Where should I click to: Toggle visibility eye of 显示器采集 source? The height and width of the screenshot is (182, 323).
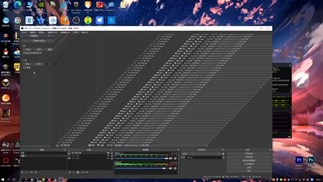pos(108,153)
